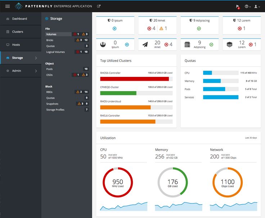Click the CFMEQE-Cluster green utilization bar

click(x=118, y=93)
